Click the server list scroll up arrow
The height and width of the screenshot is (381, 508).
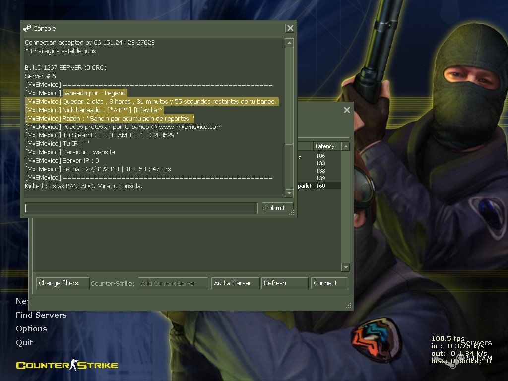[346, 146]
